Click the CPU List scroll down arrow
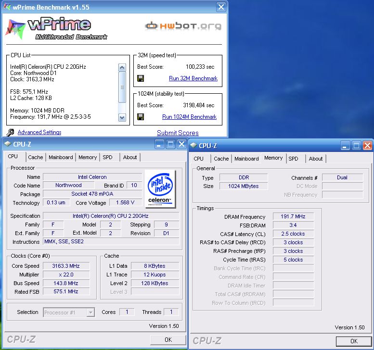This screenshot has height=350, width=374. point(122,117)
